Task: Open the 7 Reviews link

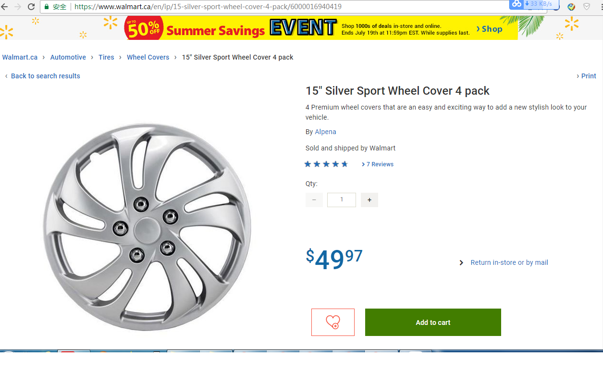Action: click(x=380, y=164)
